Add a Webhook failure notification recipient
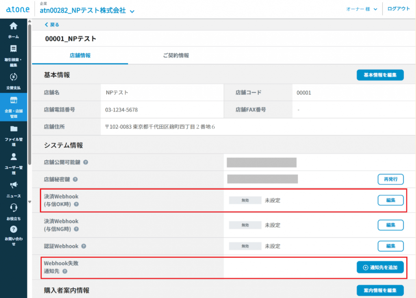 click(380, 268)
